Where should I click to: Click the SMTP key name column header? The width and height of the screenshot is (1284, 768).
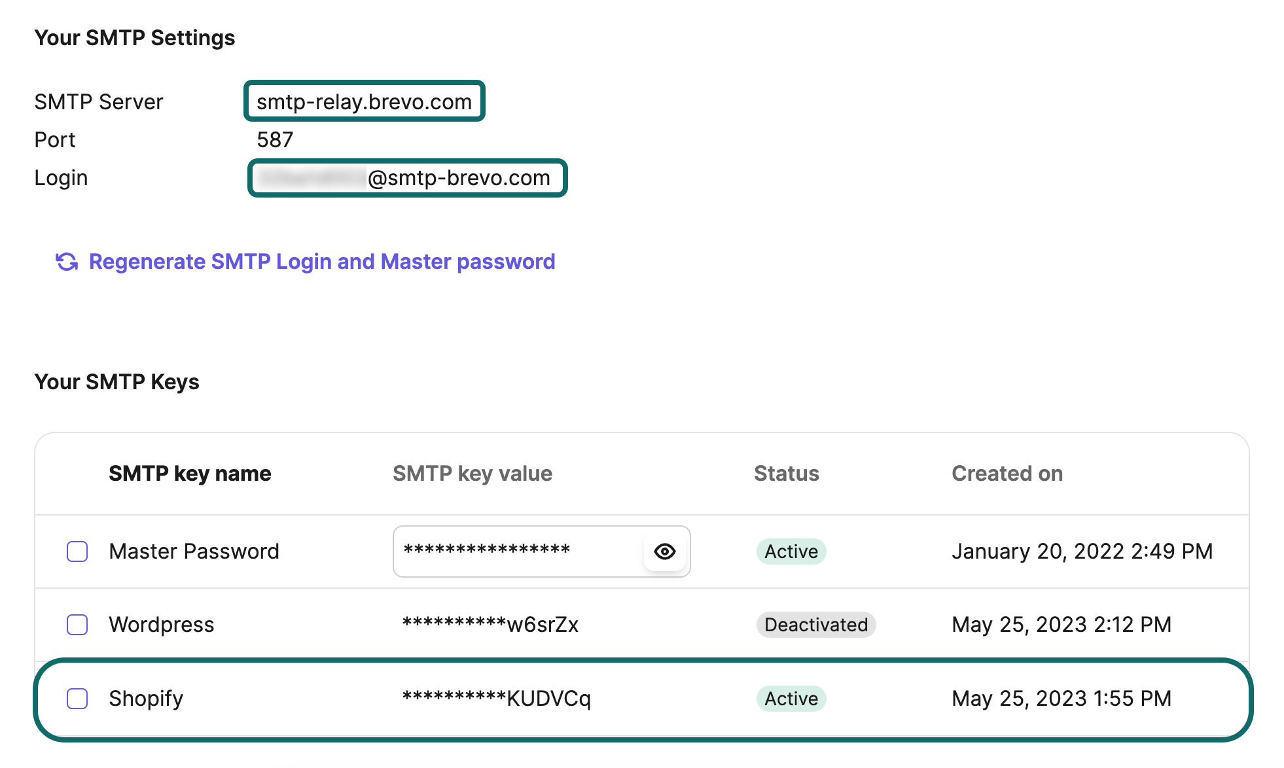click(190, 473)
